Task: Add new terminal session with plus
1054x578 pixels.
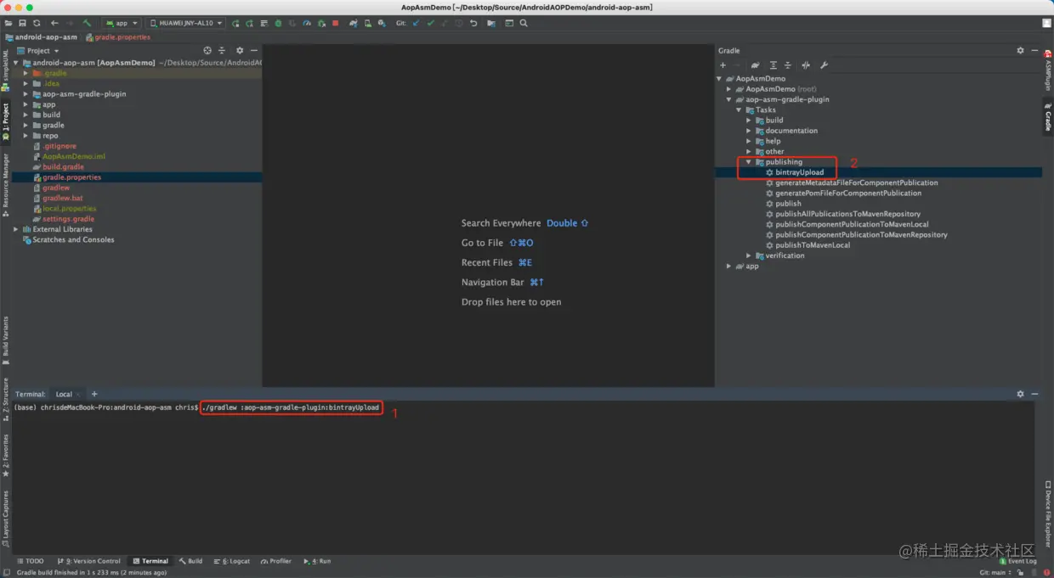Action: coord(94,394)
